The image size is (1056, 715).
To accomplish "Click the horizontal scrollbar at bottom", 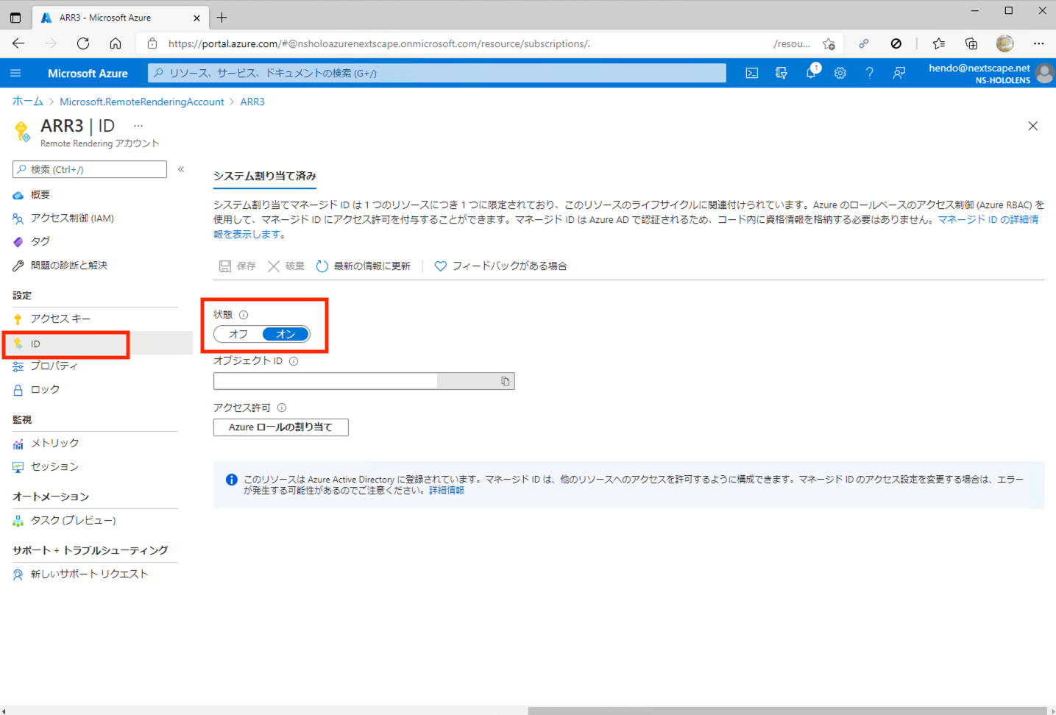I will click(787, 711).
